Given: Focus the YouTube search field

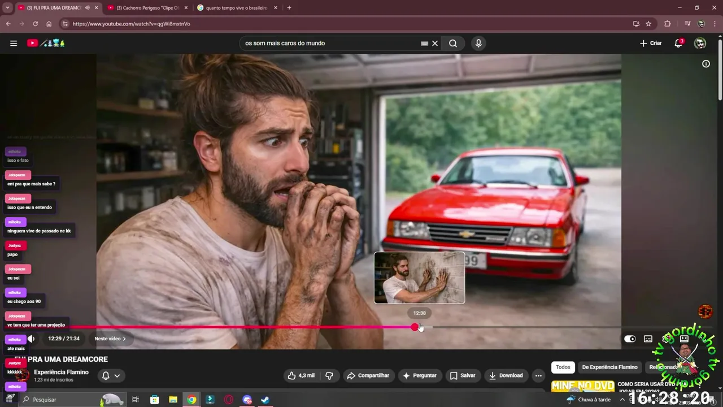Looking at the screenshot, I should [330, 43].
